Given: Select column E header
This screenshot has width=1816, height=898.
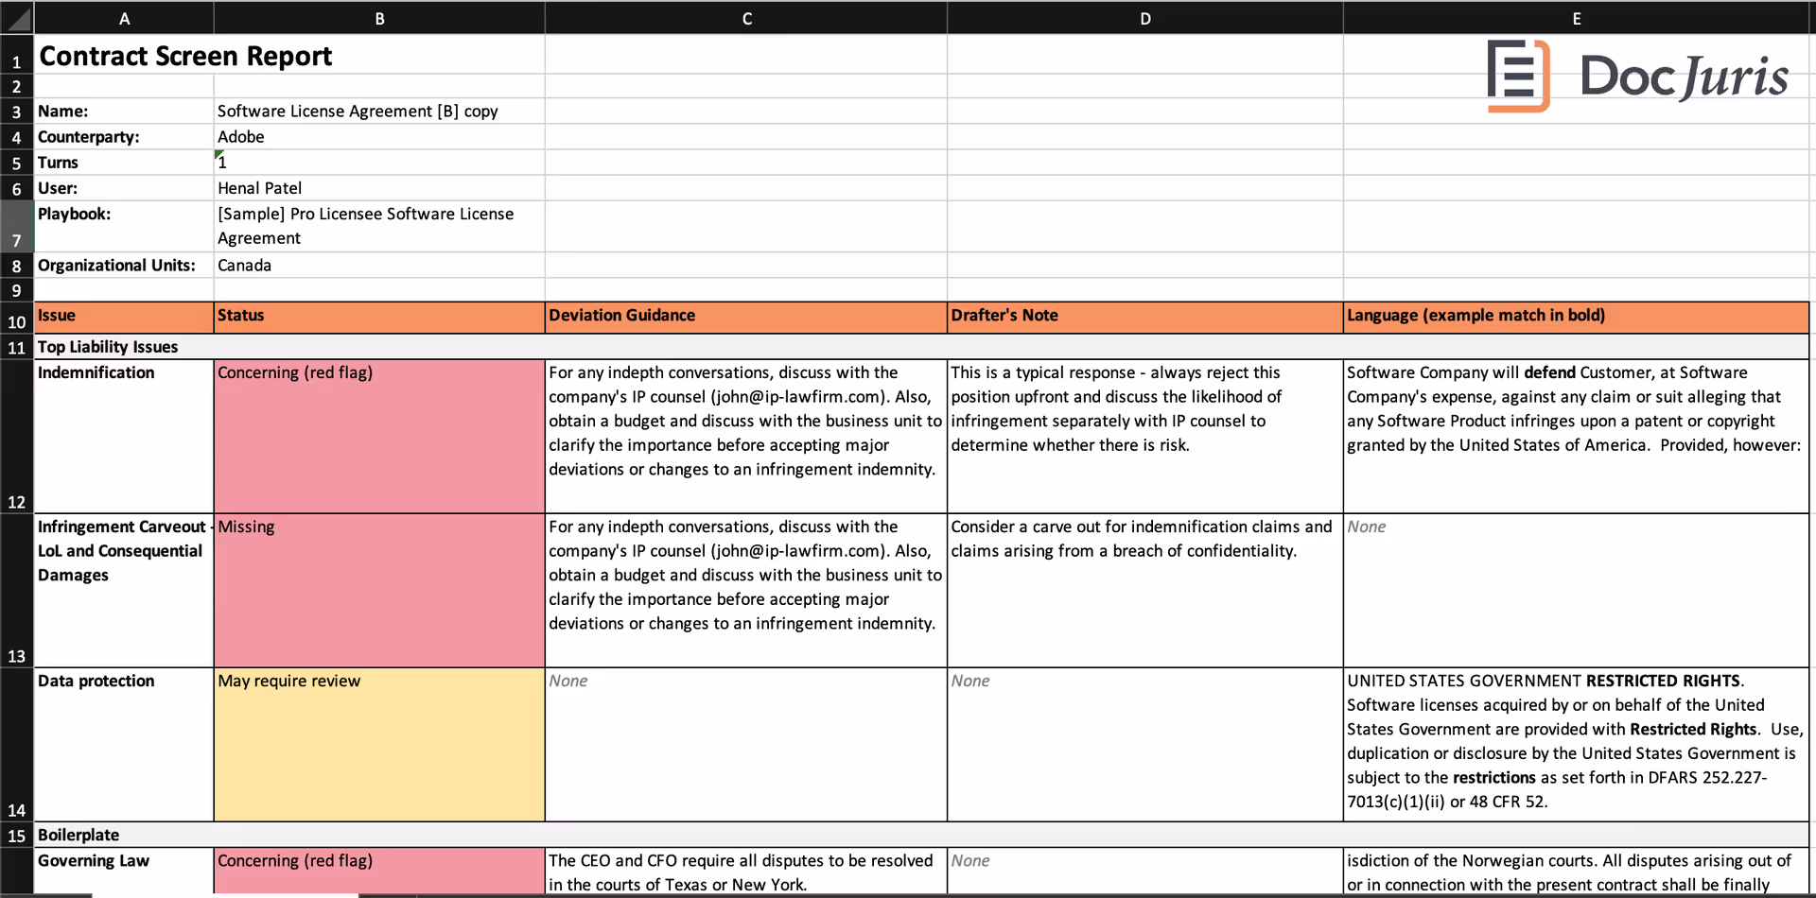Looking at the screenshot, I should click(x=1576, y=18).
